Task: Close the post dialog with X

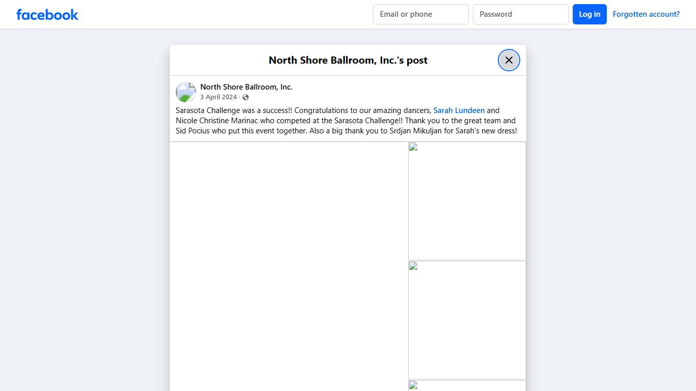Action: pos(508,60)
